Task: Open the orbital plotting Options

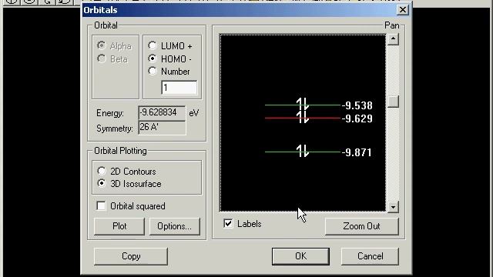Action: 175,226
